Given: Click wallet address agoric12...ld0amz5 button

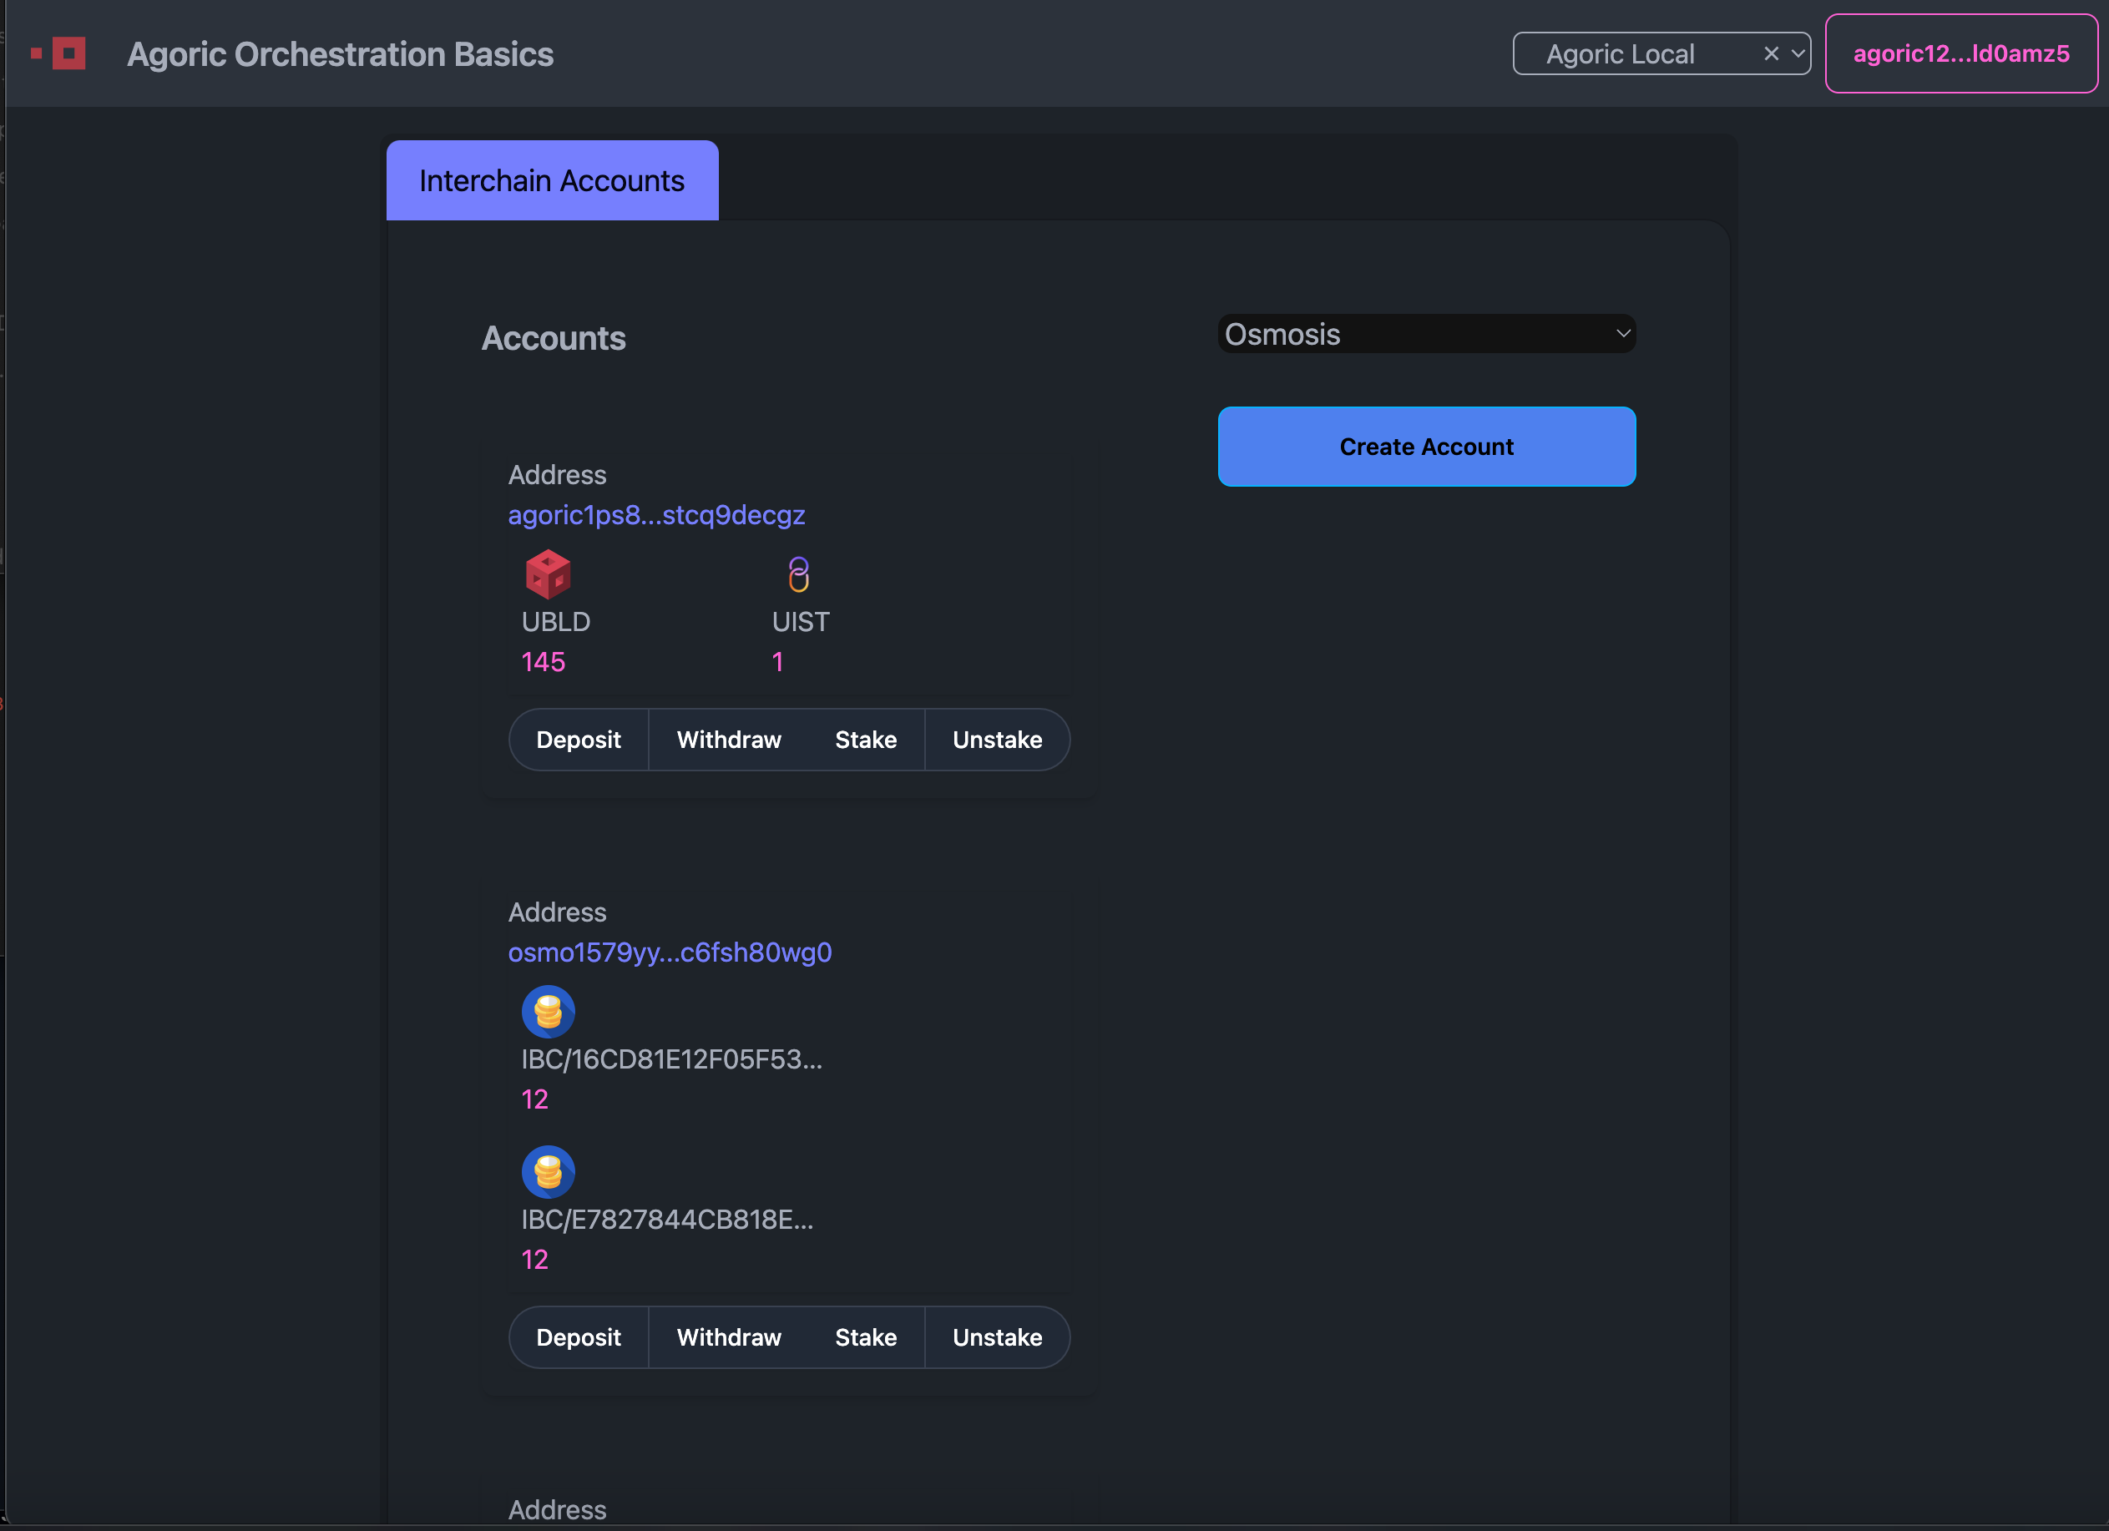Looking at the screenshot, I should (x=1960, y=54).
